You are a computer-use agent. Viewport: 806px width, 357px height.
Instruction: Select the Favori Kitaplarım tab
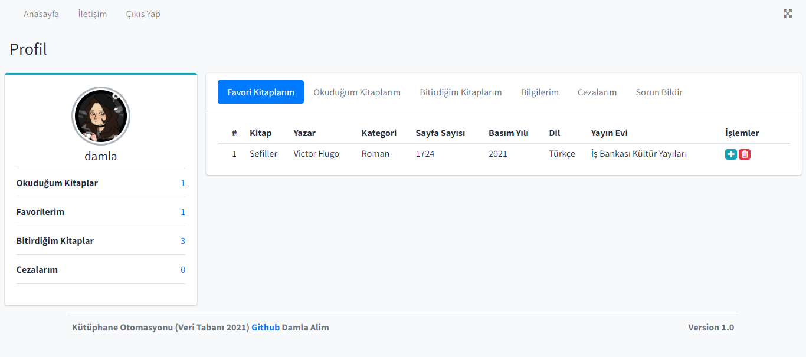click(261, 92)
